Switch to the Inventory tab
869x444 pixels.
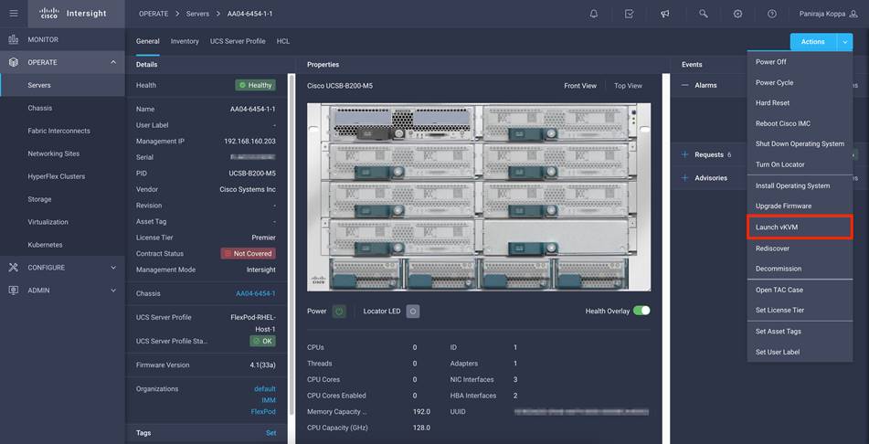(x=185, y=41)
